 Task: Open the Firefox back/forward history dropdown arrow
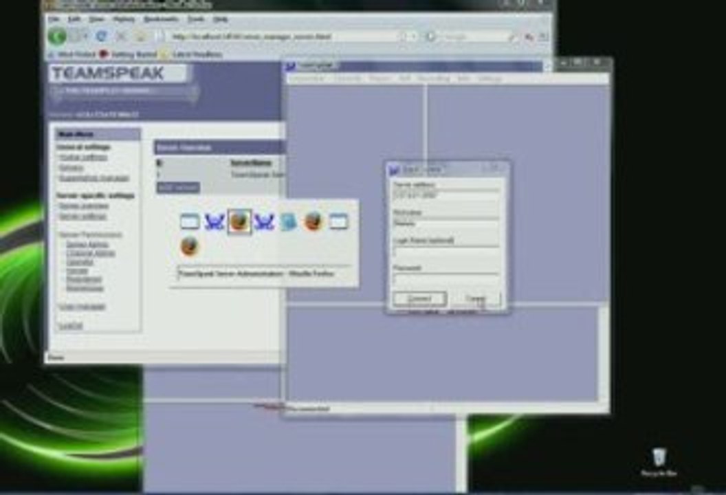click(x=87, y=36)
